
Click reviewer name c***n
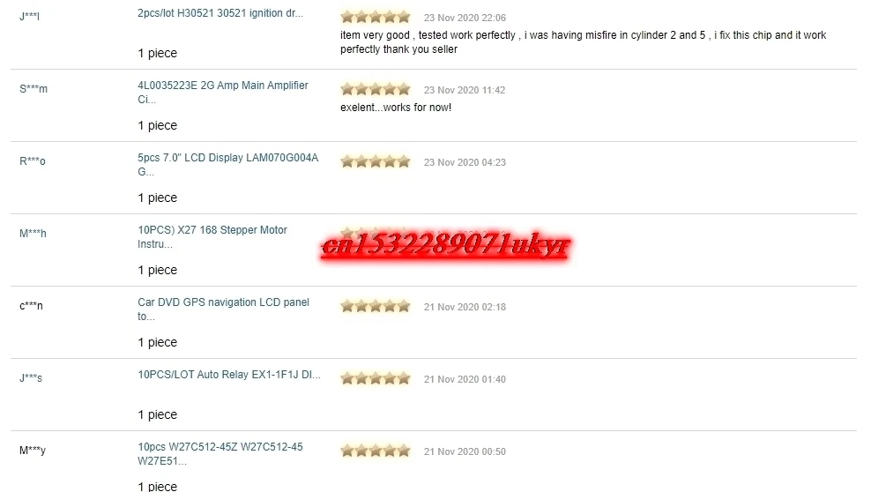click(31, 306)
